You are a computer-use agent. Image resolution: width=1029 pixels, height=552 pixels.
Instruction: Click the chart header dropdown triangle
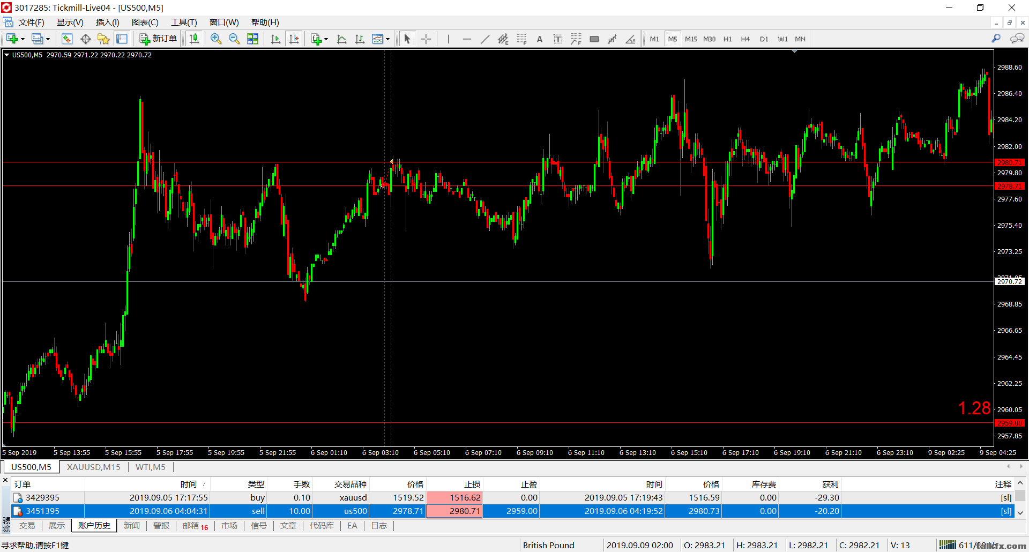pyautogui.click(x=6, y=55)
